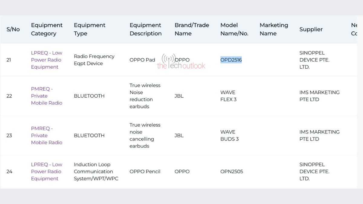Viewport: 363px width, 204px height.
Task: Click the Equipment Type column header
Action: (90, 29)
